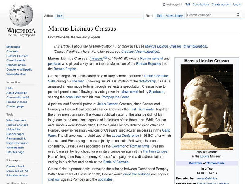Click the Log in link

[237, 4]
